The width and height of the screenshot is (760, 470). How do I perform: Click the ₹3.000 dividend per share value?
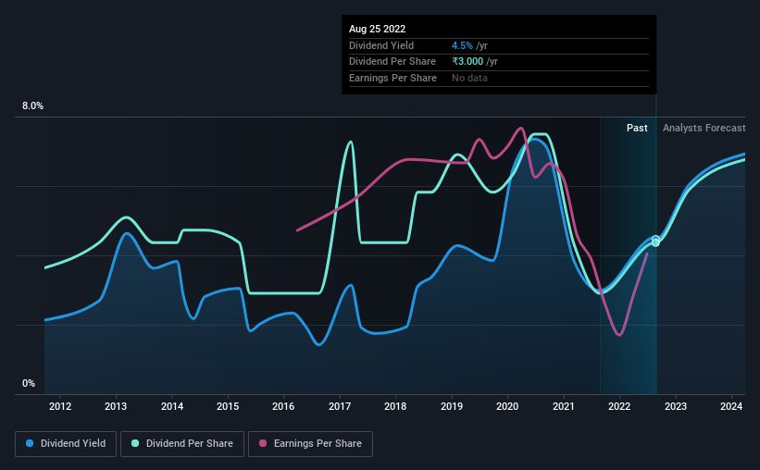(467, 62)
